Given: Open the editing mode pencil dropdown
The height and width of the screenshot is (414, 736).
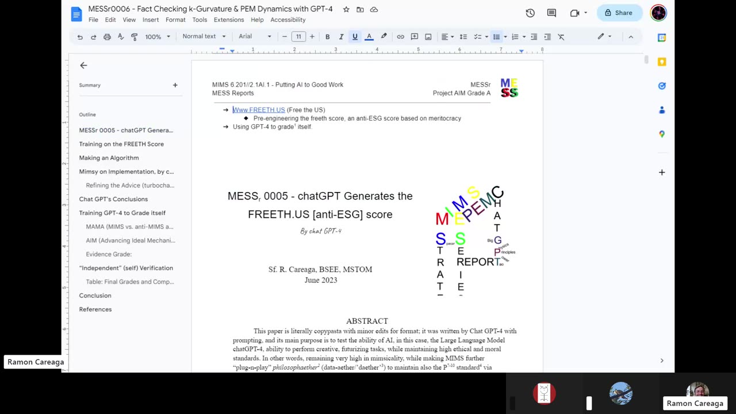Looking at the screenshot, I should 604,37.
